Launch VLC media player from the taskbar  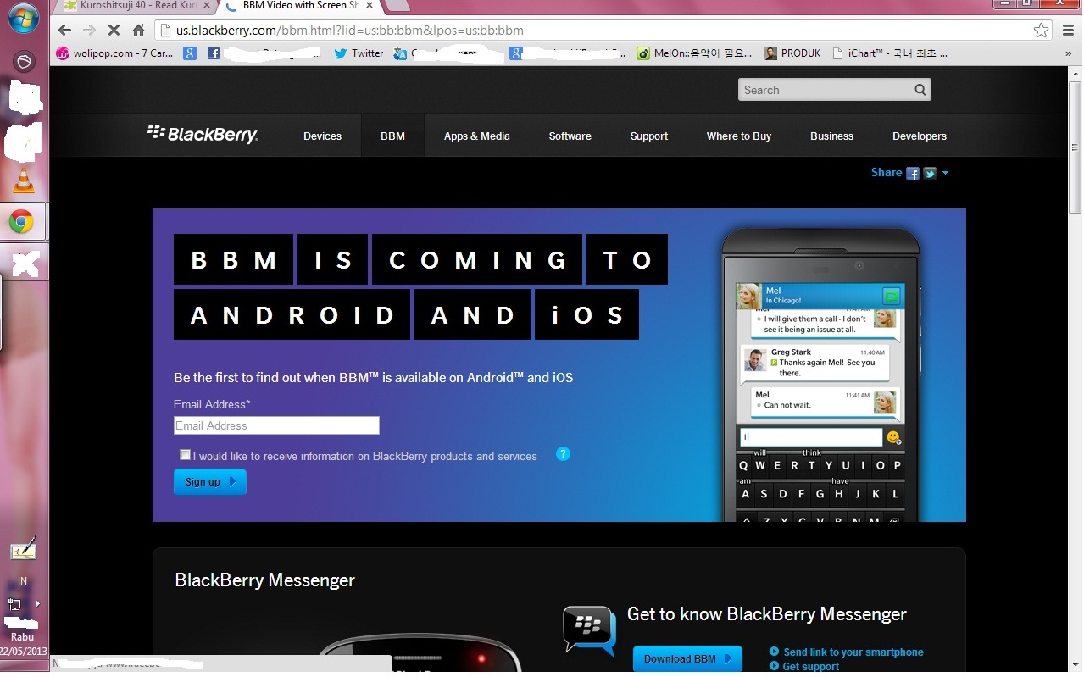23,180
